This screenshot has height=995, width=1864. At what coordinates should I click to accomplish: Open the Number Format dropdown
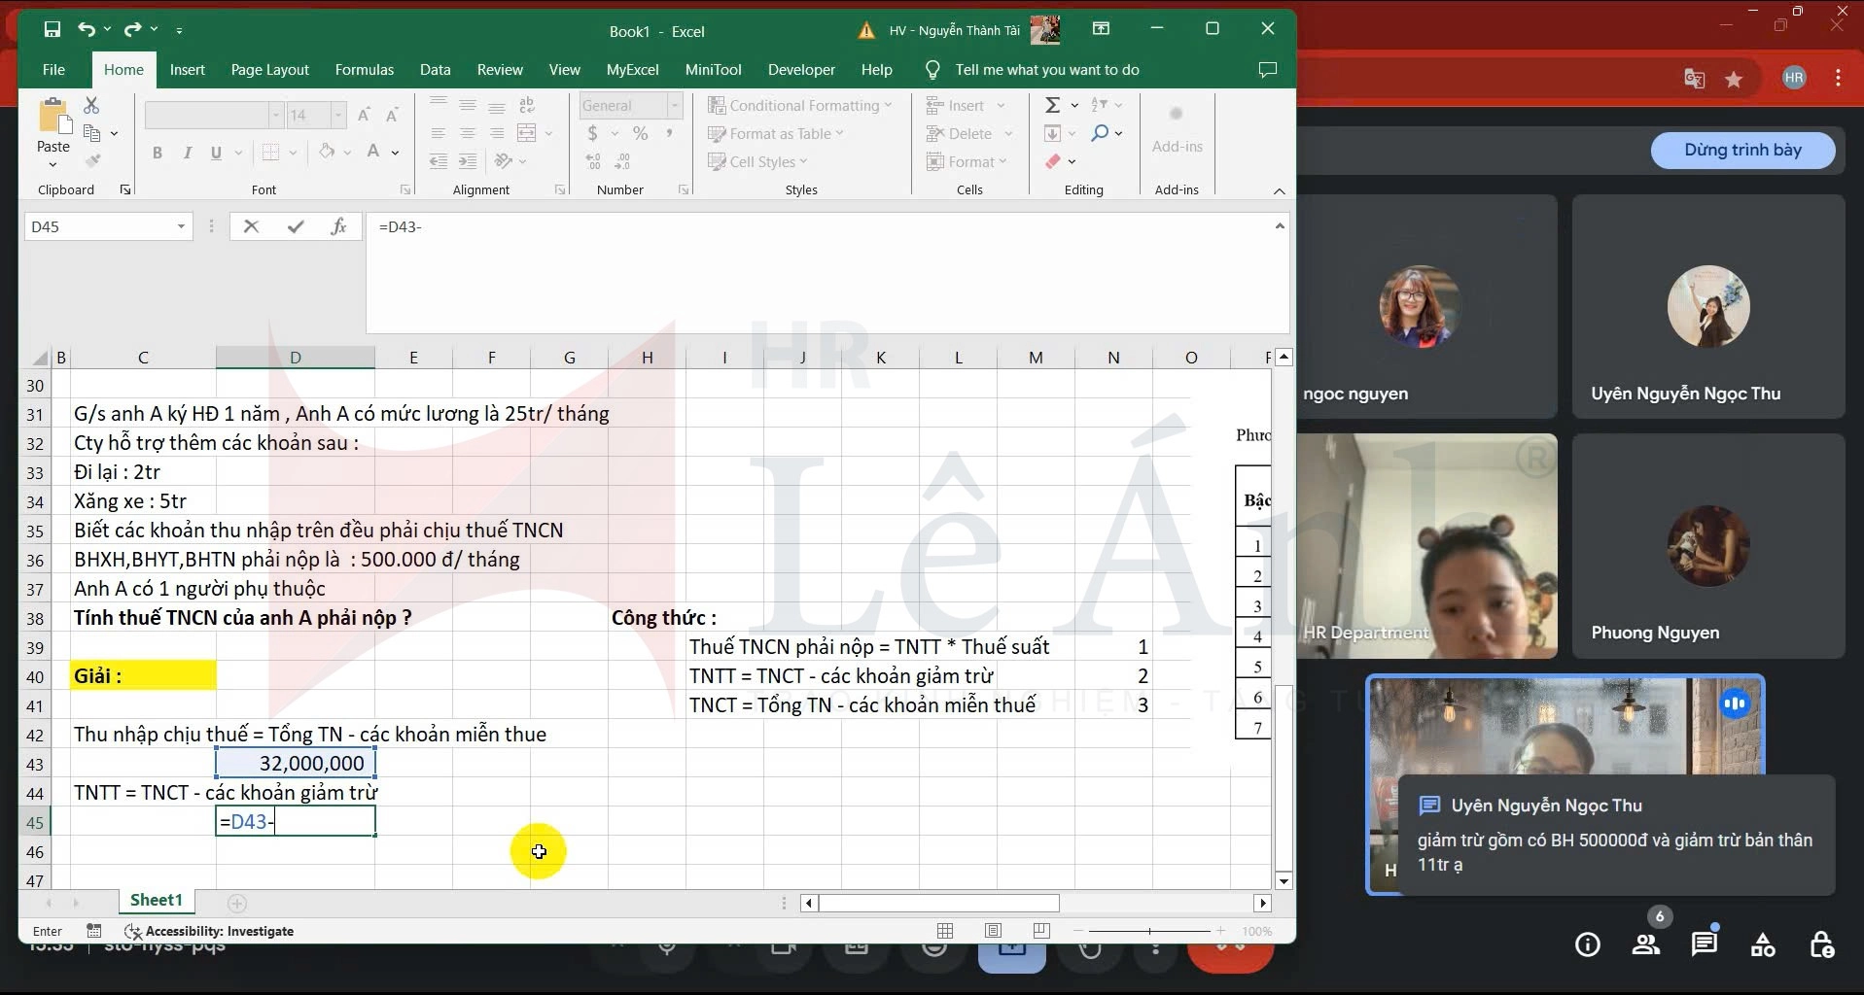click(674, 105)
